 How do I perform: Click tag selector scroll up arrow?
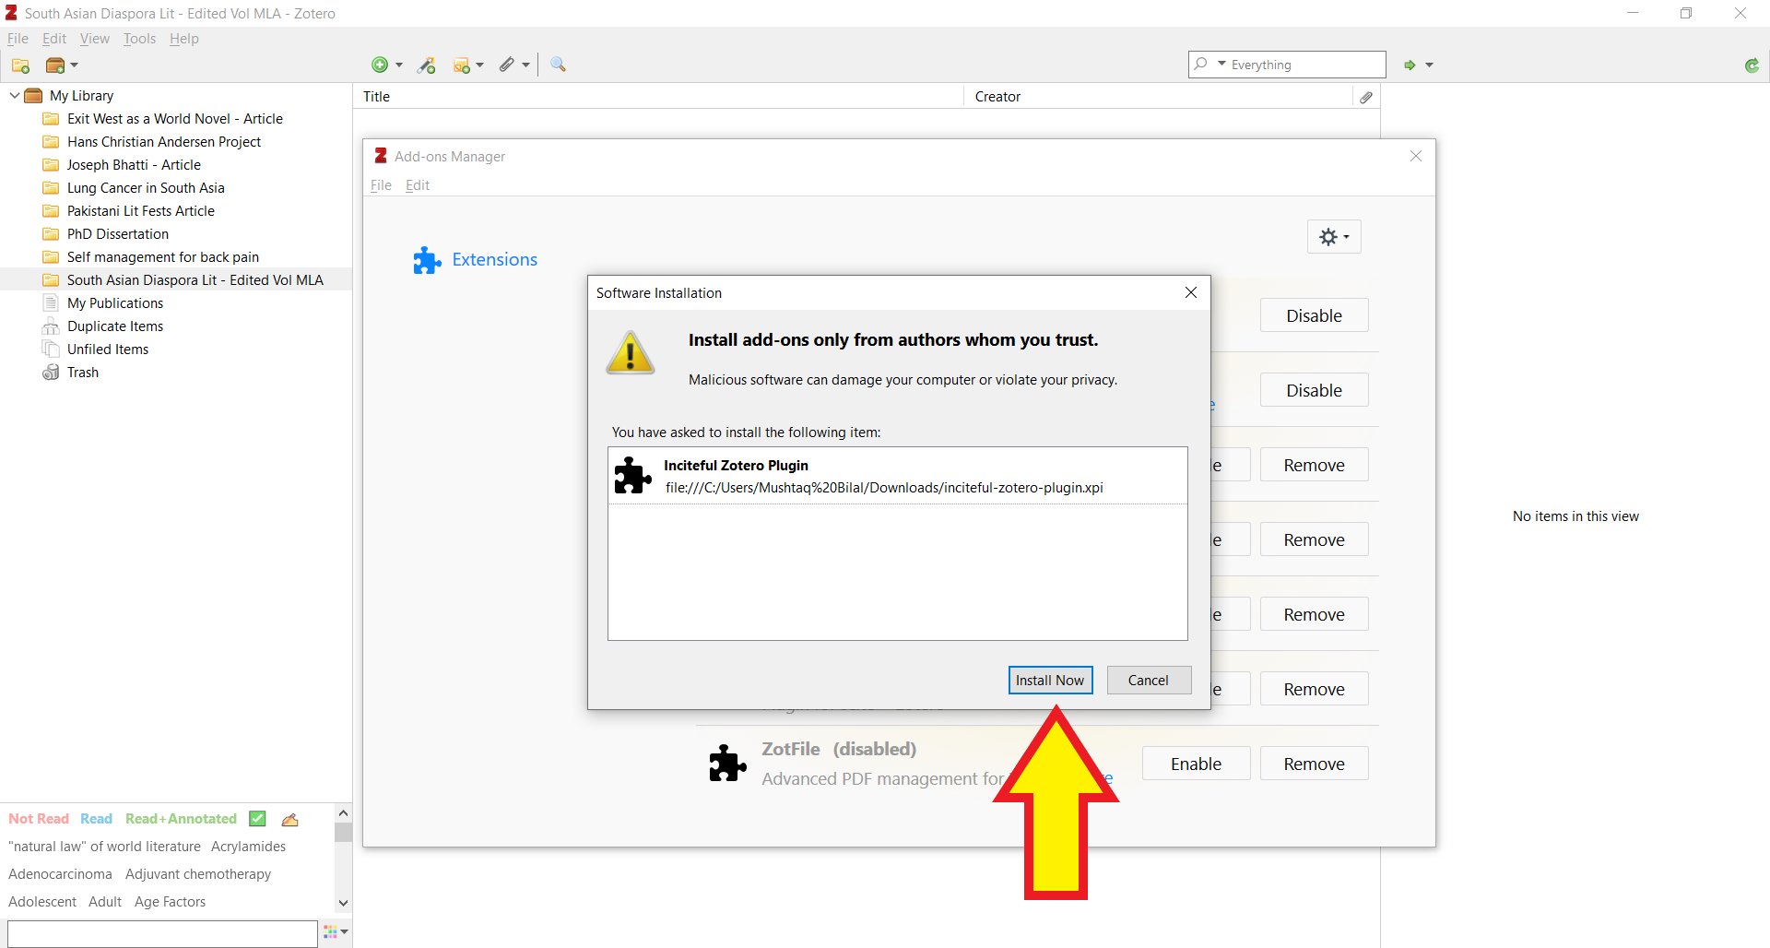(343, 812)
